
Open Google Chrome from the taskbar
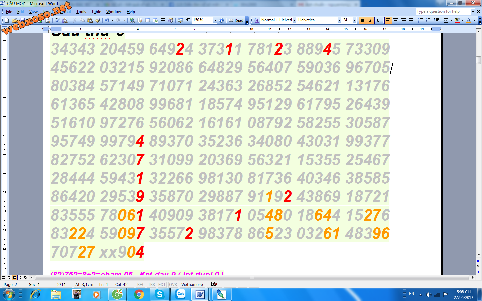point(139,294)
